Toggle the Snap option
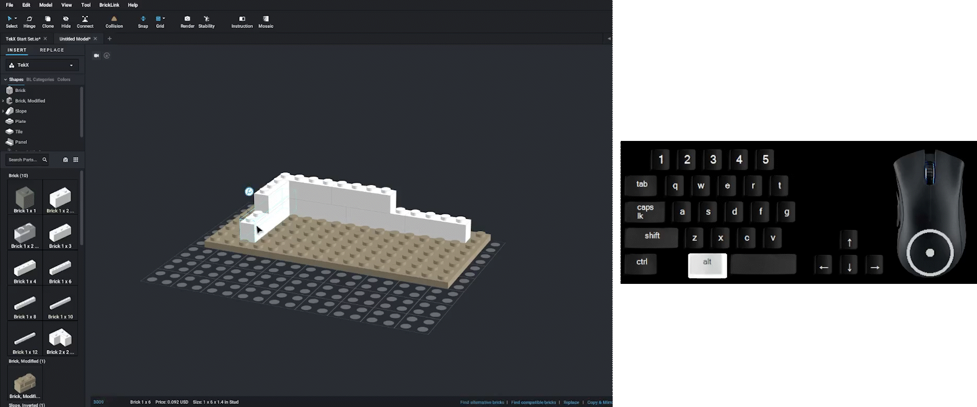 click(x=143, y=22)
